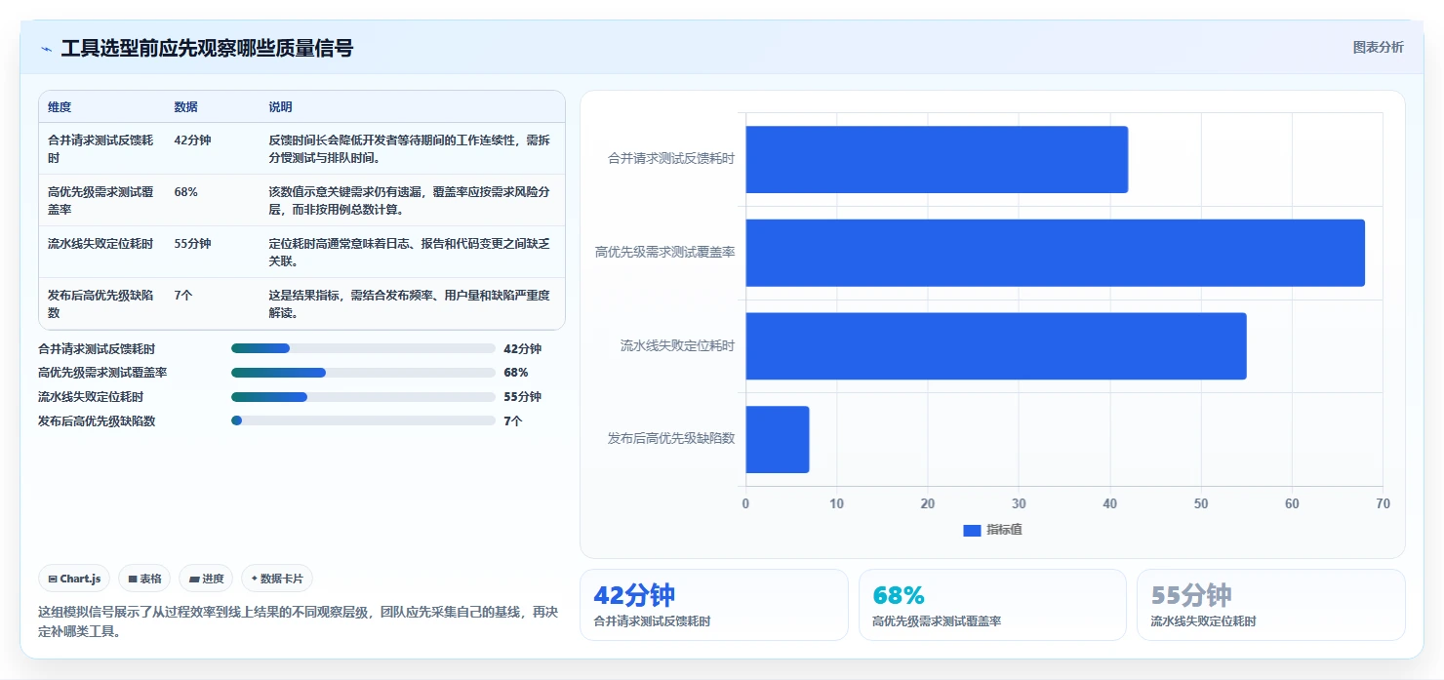The width and height of the screenshot is (1444, 680).
Task: Click the chart y-axis label 高优先级需求测试覆盖率
Action: [665, 252]
